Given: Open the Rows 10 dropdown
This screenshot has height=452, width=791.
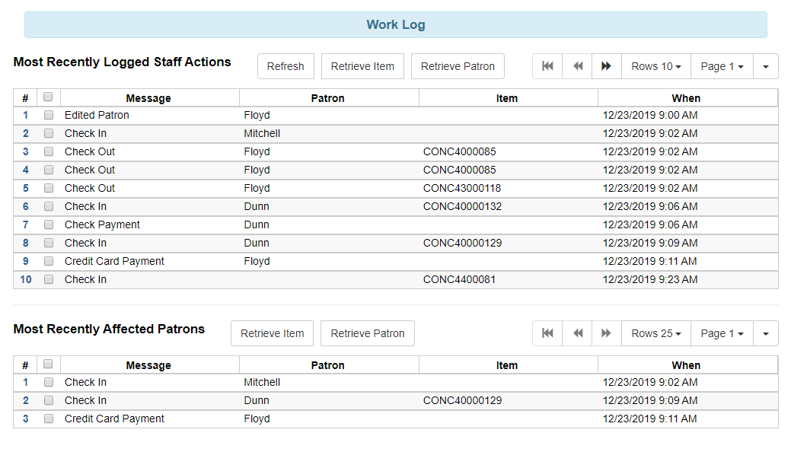Looking at the screenshot, I should tap(655, 66).
